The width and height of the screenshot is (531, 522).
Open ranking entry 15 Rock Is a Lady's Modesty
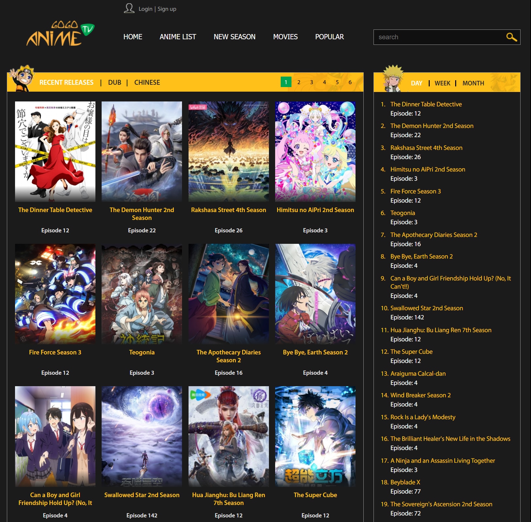pos(423,417)
